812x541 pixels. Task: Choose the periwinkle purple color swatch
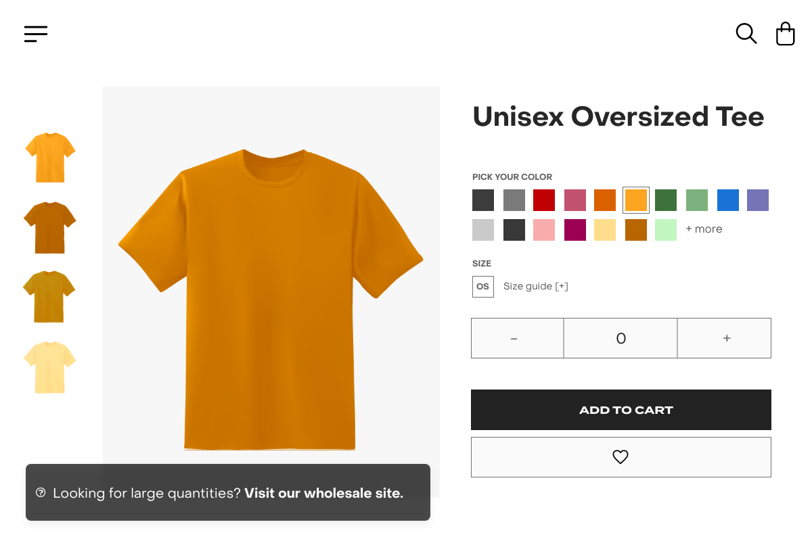tap(758, 200)
